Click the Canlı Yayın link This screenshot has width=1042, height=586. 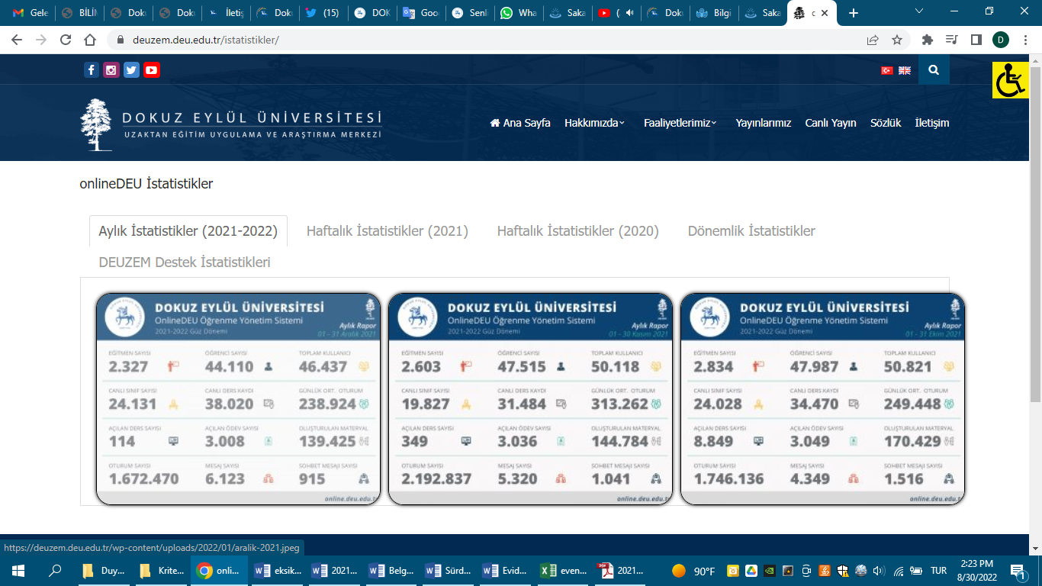(x=830, y=123)
